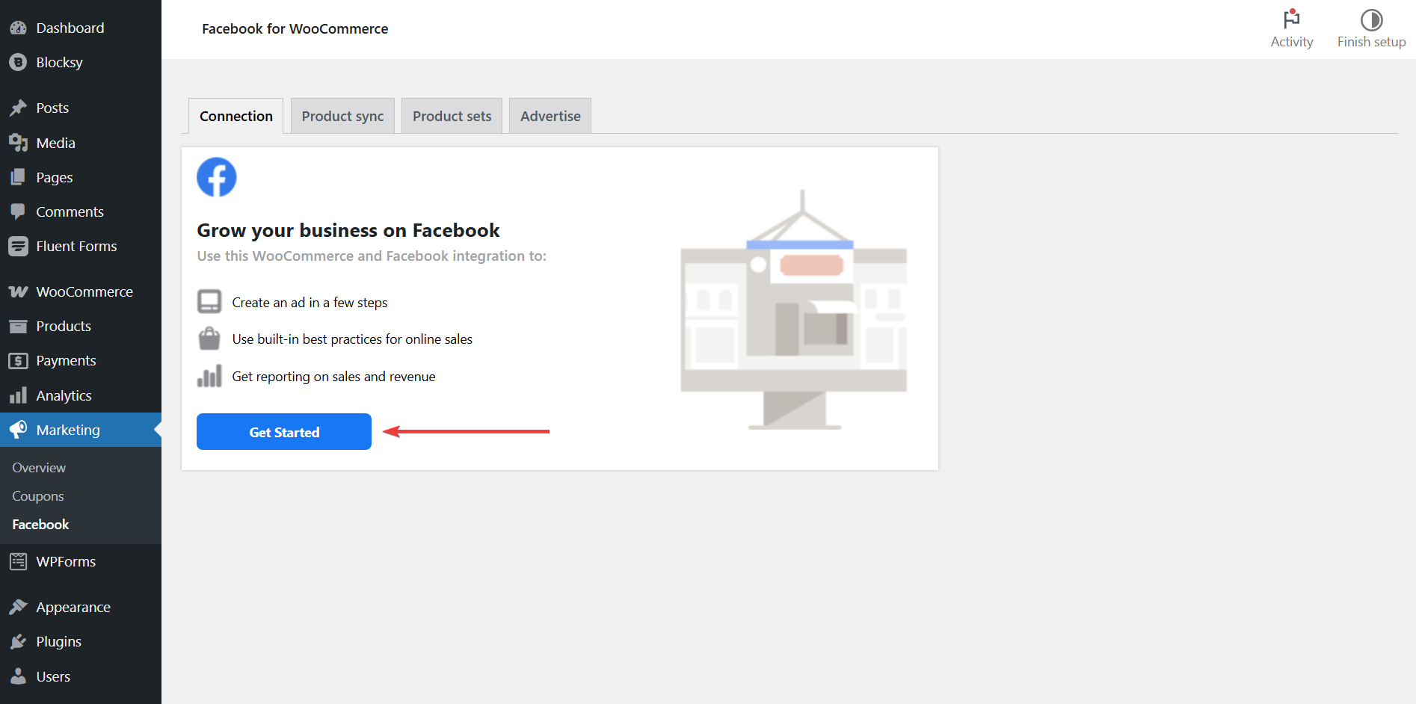Click the Media library icon
This screenshot has height=704, width=1416.
pos(18,143)
